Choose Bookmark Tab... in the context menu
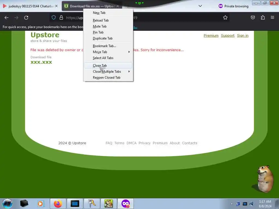 coord(108,46)
